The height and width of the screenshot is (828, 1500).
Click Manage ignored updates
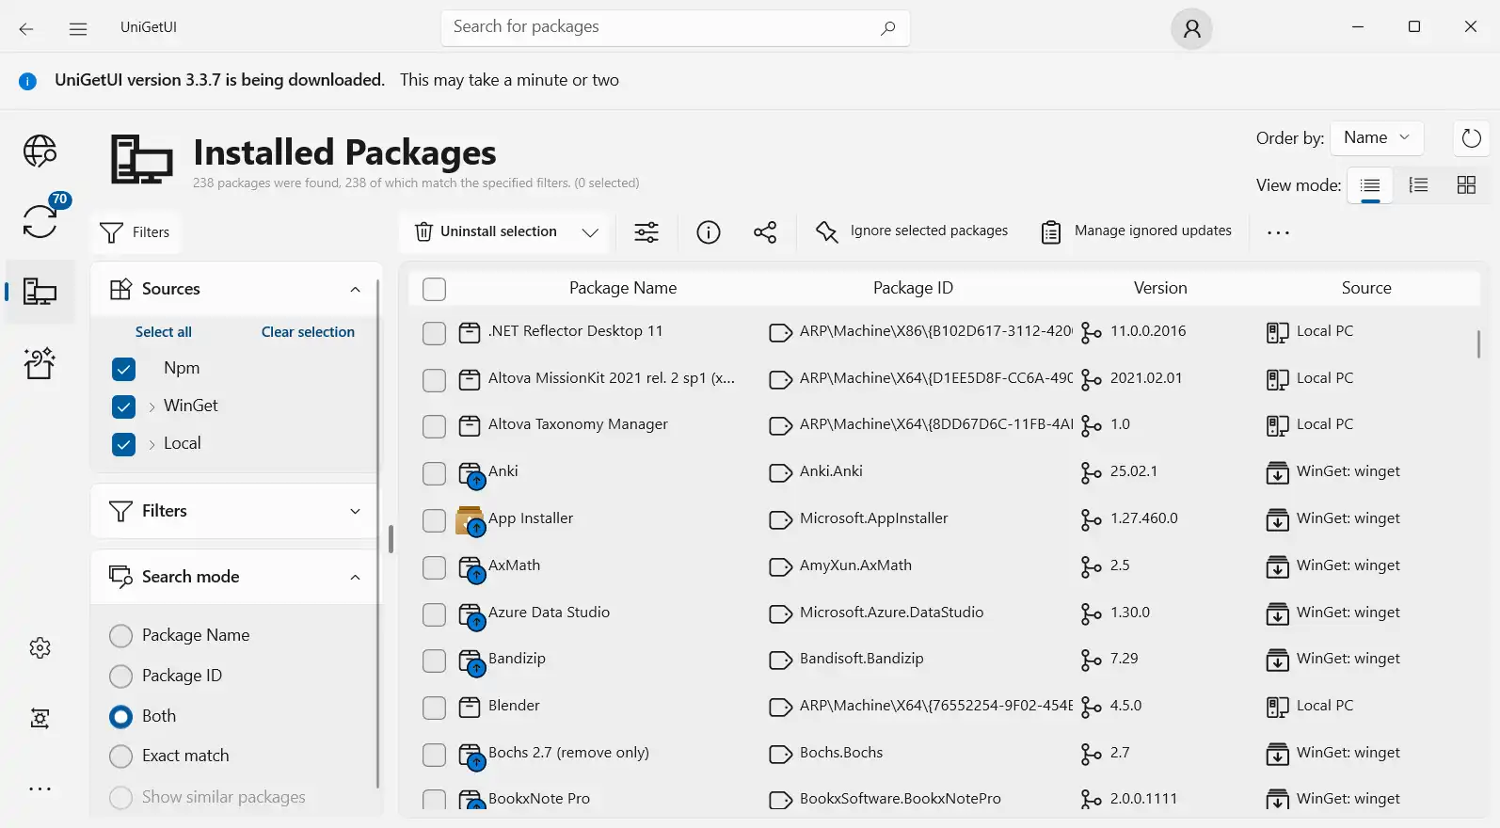tap(1136, 231)
